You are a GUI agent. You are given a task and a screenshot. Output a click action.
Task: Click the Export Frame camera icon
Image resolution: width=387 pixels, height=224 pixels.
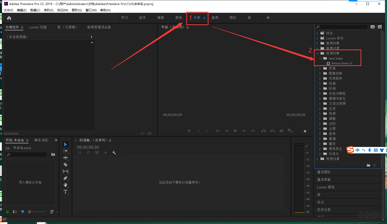pos(282,131)
